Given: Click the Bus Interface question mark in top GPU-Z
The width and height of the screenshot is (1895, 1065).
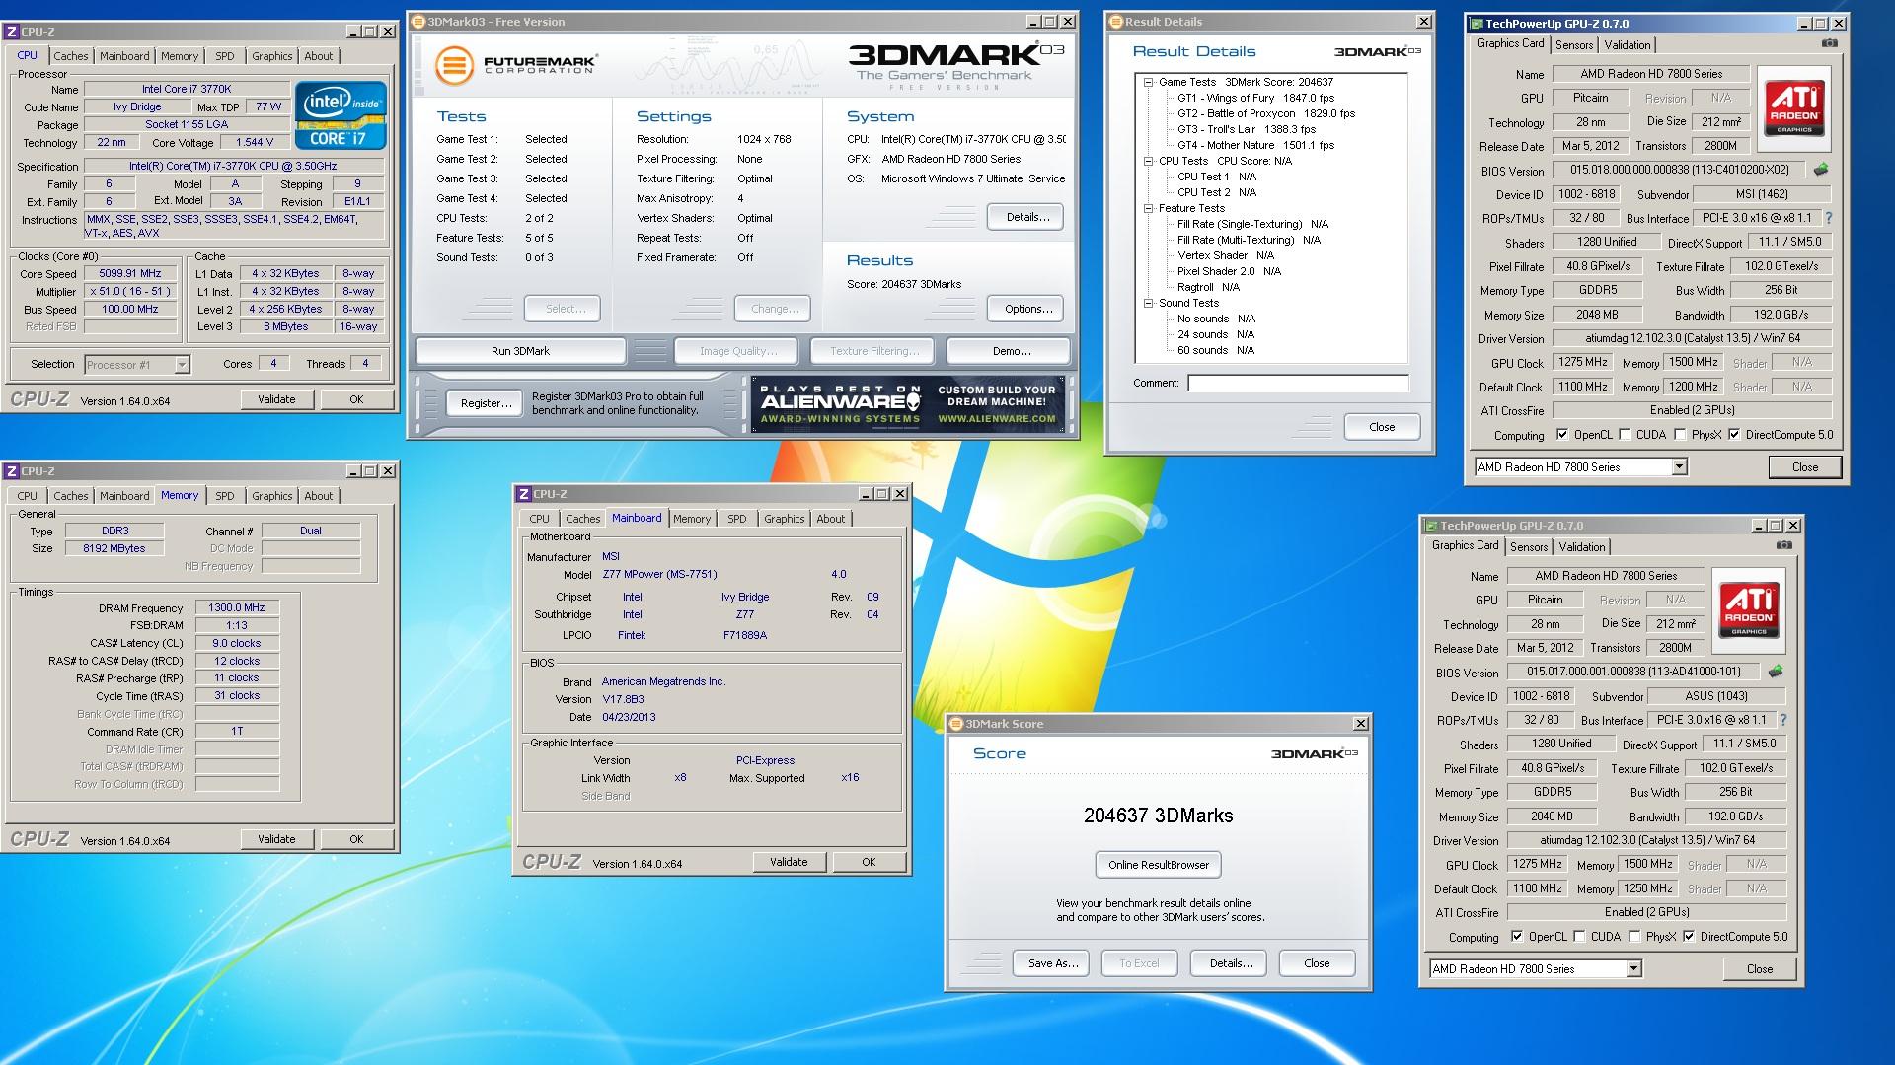Looking at the screenshot, I should click(1829, 218).
